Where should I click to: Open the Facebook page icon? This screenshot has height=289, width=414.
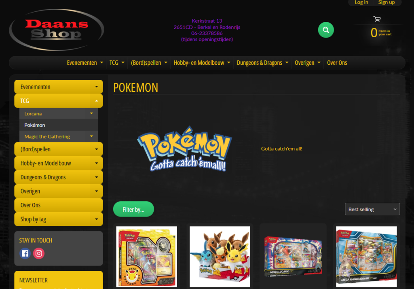[x=25, y=253]
